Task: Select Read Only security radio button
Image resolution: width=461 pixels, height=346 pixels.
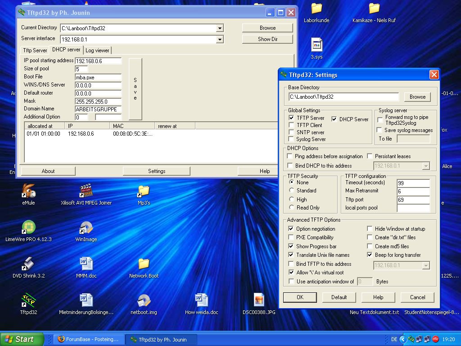Action: pos(291,207)
